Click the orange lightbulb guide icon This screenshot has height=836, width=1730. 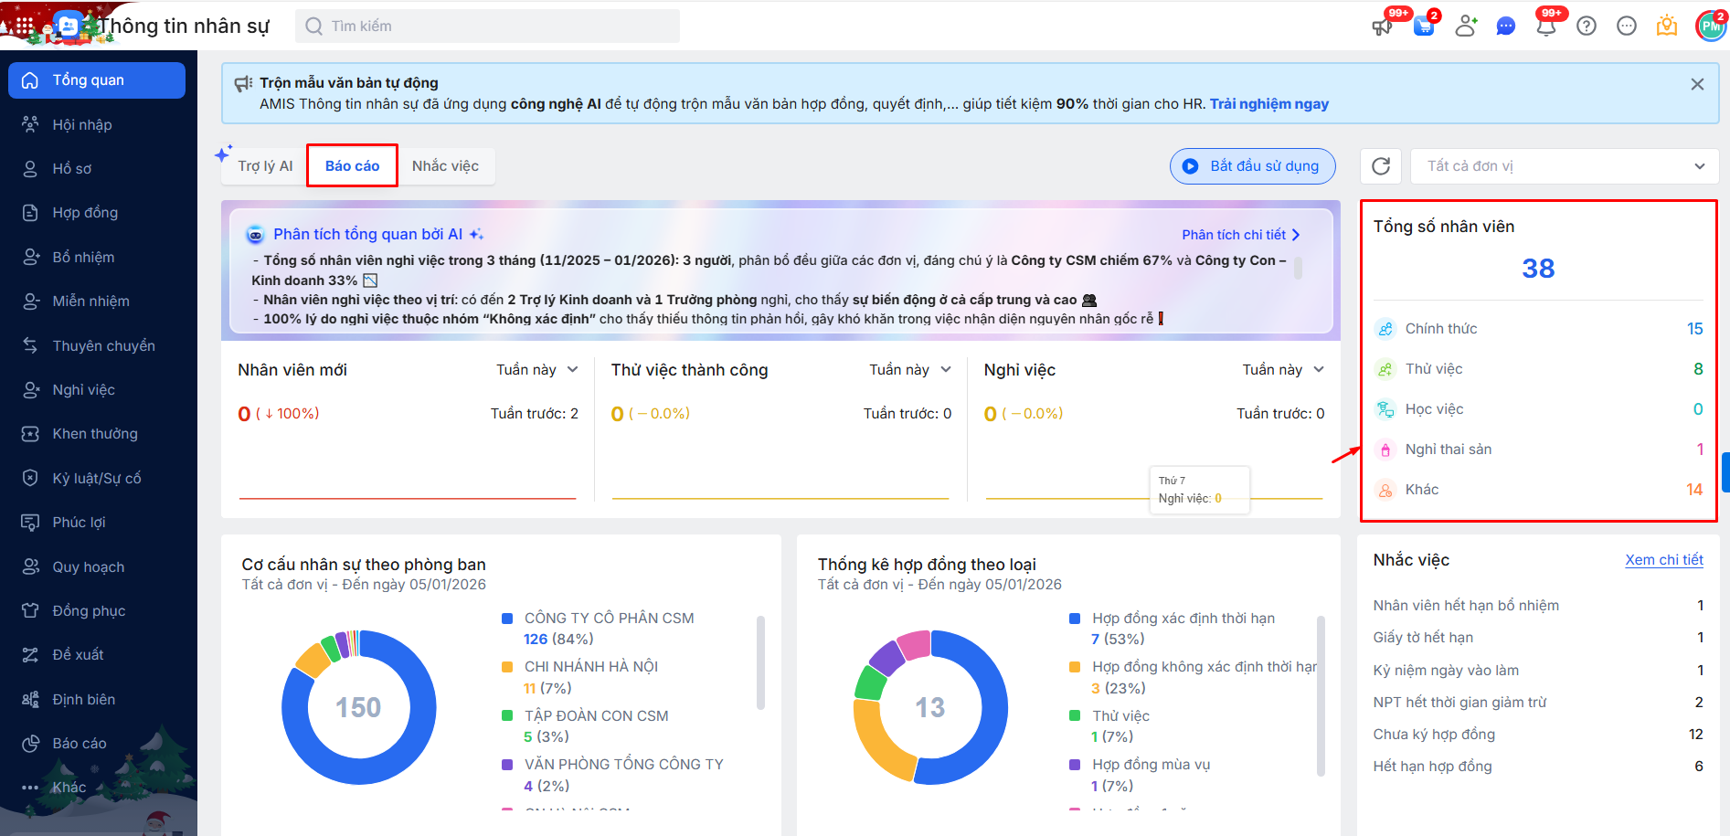[x=1667, y=26]
